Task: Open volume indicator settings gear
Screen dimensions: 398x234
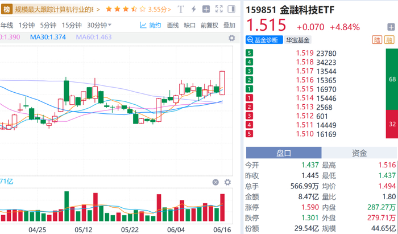Action: (x=228, y=182)
